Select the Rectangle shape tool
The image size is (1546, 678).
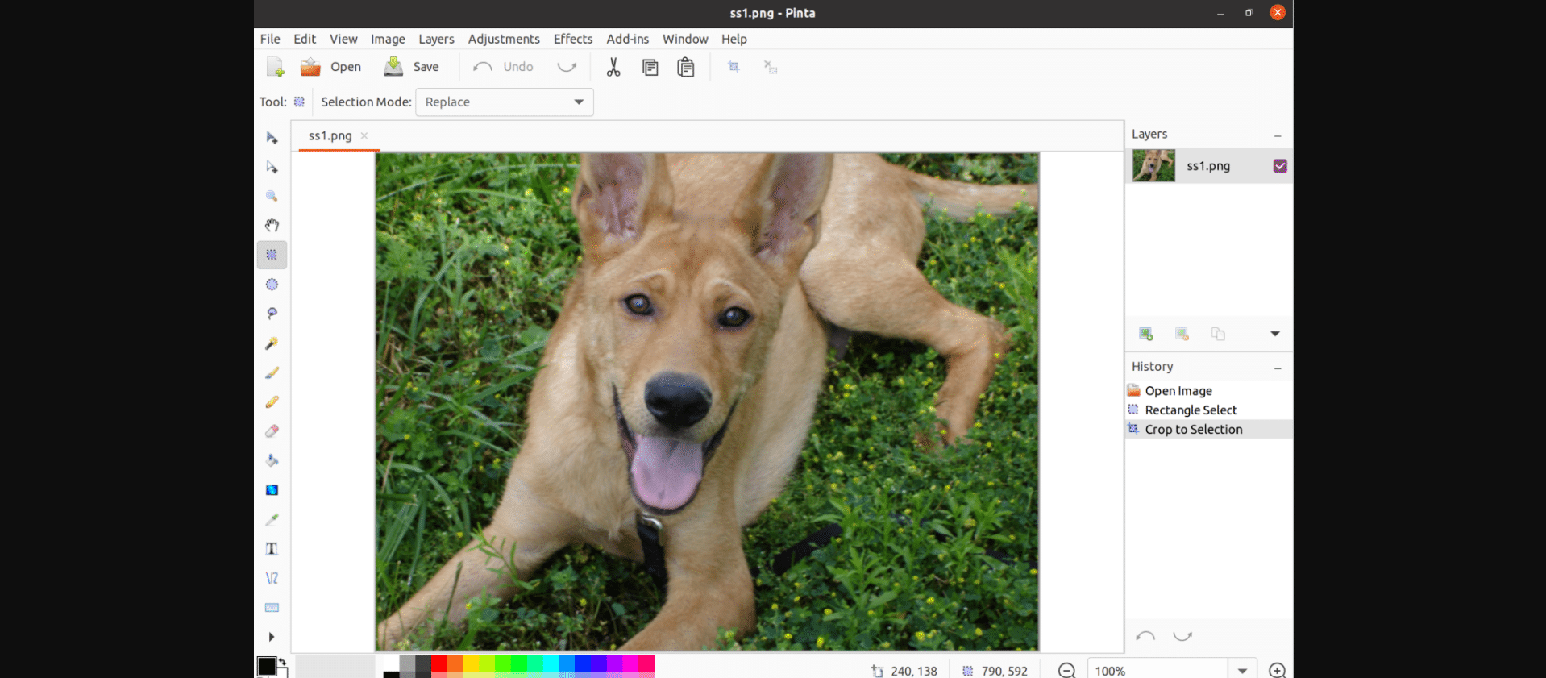point(272,608)
